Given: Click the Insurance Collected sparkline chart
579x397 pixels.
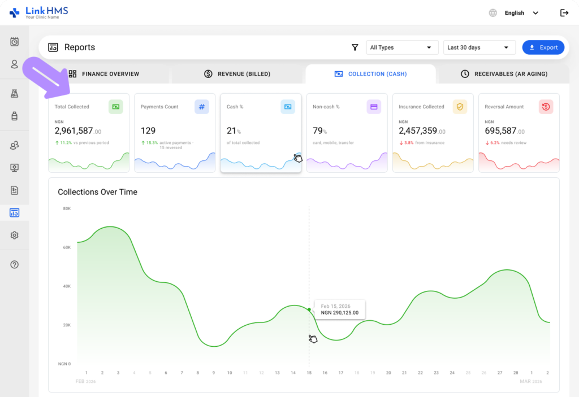Looking at the screenshot, I should pyautogui.click(x=433, y=162).
